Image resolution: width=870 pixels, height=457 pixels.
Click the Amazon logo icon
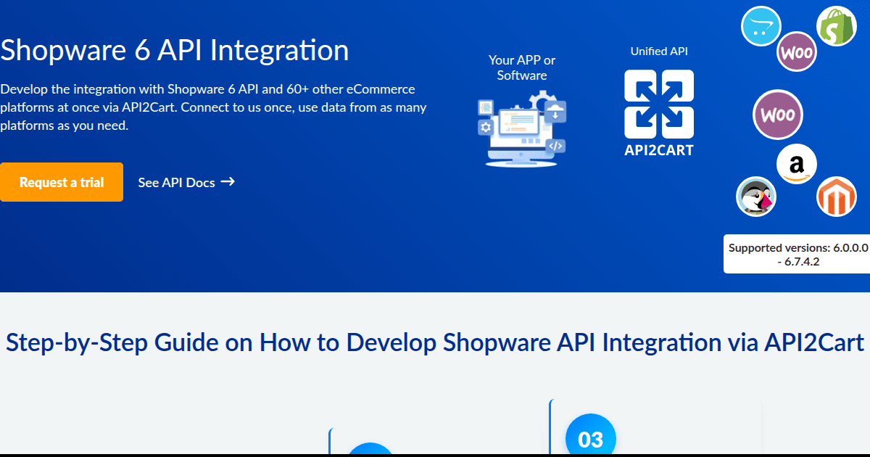coord(797,164)
